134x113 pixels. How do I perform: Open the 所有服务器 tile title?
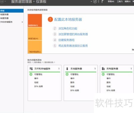112,69
